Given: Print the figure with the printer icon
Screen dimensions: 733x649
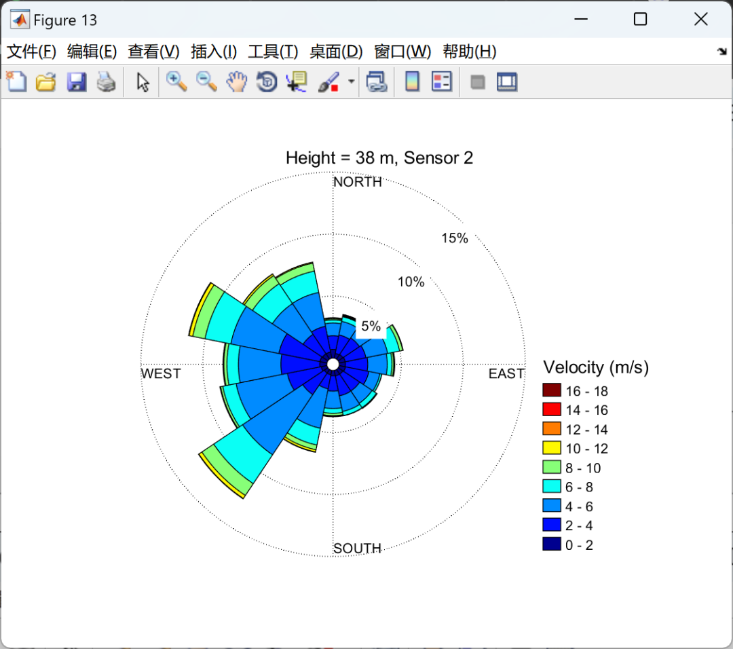Looking at the screenshot, I should point(106,82).
